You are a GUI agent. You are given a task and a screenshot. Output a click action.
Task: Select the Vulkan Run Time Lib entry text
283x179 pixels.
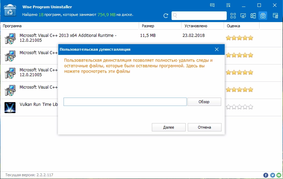pos(39,105)
